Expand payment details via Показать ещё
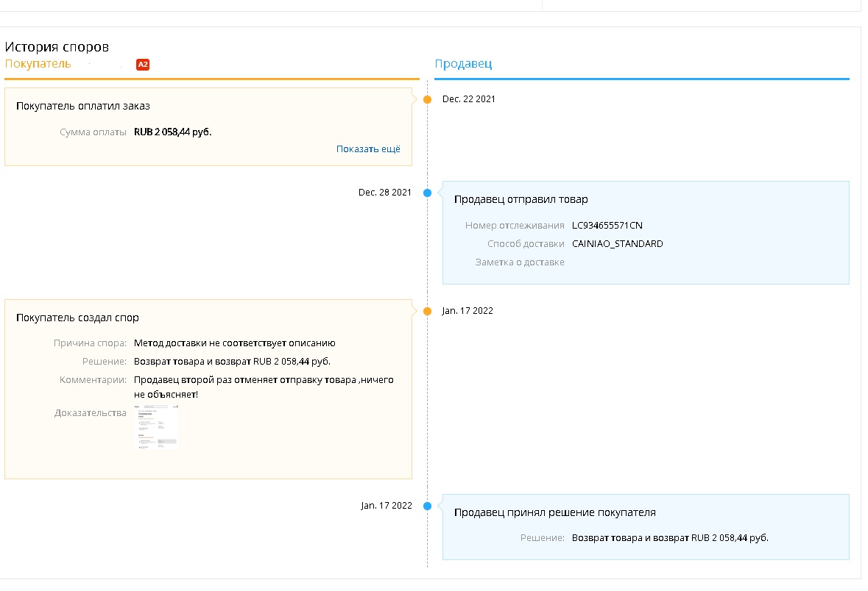 click(368, 149)
